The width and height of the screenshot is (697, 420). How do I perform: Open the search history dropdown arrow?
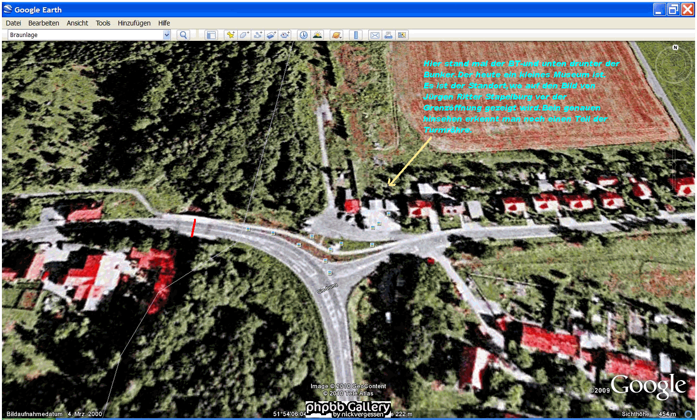167,35
